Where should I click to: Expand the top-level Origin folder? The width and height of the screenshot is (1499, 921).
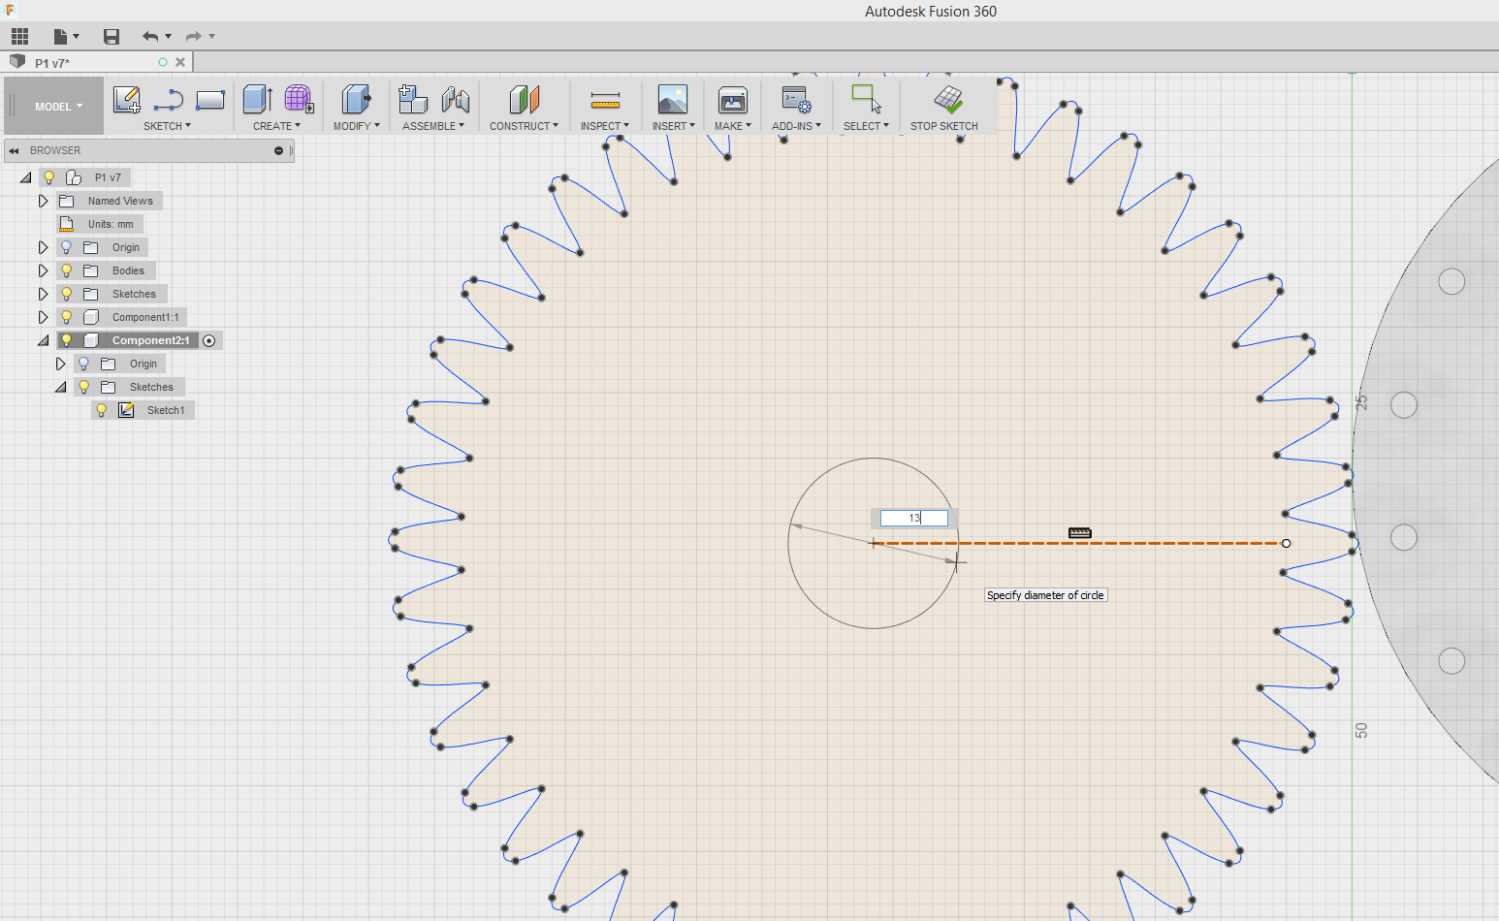pyautogui.click(x=43, y=247)
